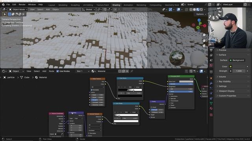Open the Object properties orange square tab
This screenshot has height=141, width=252.
[x=211, y=78]
